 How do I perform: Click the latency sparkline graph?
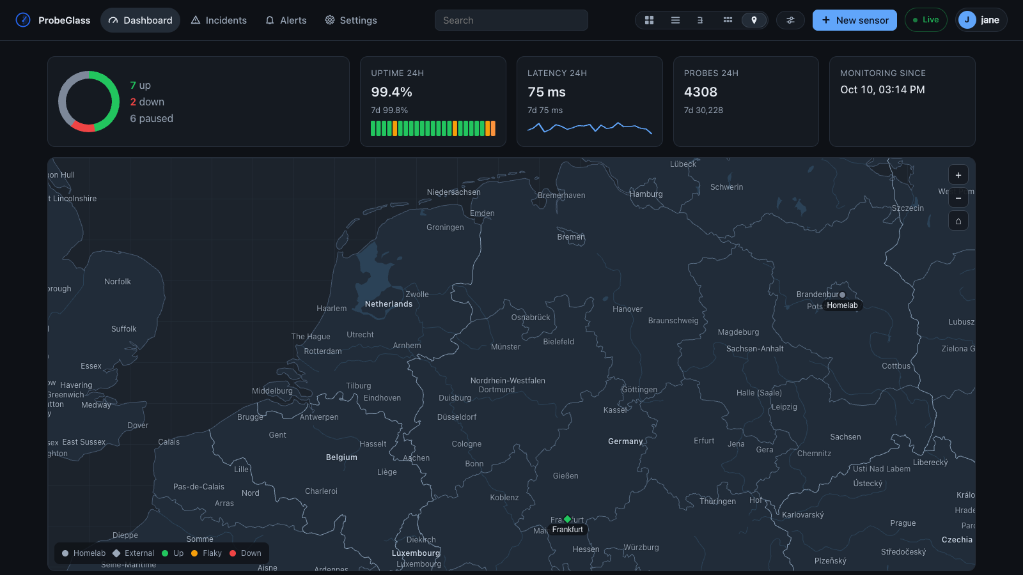[x=590, y=128]
